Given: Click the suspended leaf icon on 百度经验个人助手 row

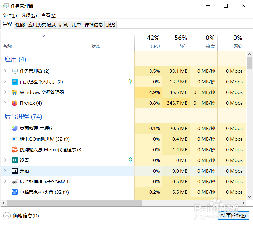Looking at the screenshot, I should pyautogui.click(x=130, y=82).
